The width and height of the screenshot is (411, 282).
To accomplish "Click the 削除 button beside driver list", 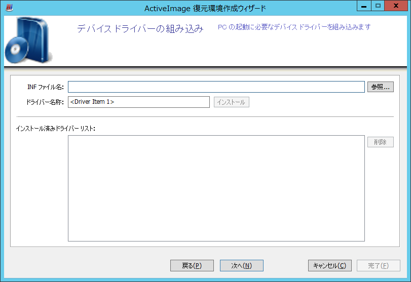I will point(380,142).
